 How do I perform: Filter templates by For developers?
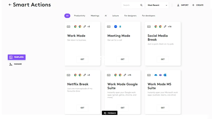click(x=149, y=16)
